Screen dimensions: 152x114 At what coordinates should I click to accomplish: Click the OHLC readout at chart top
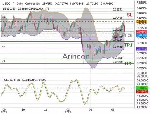[78, 4]
